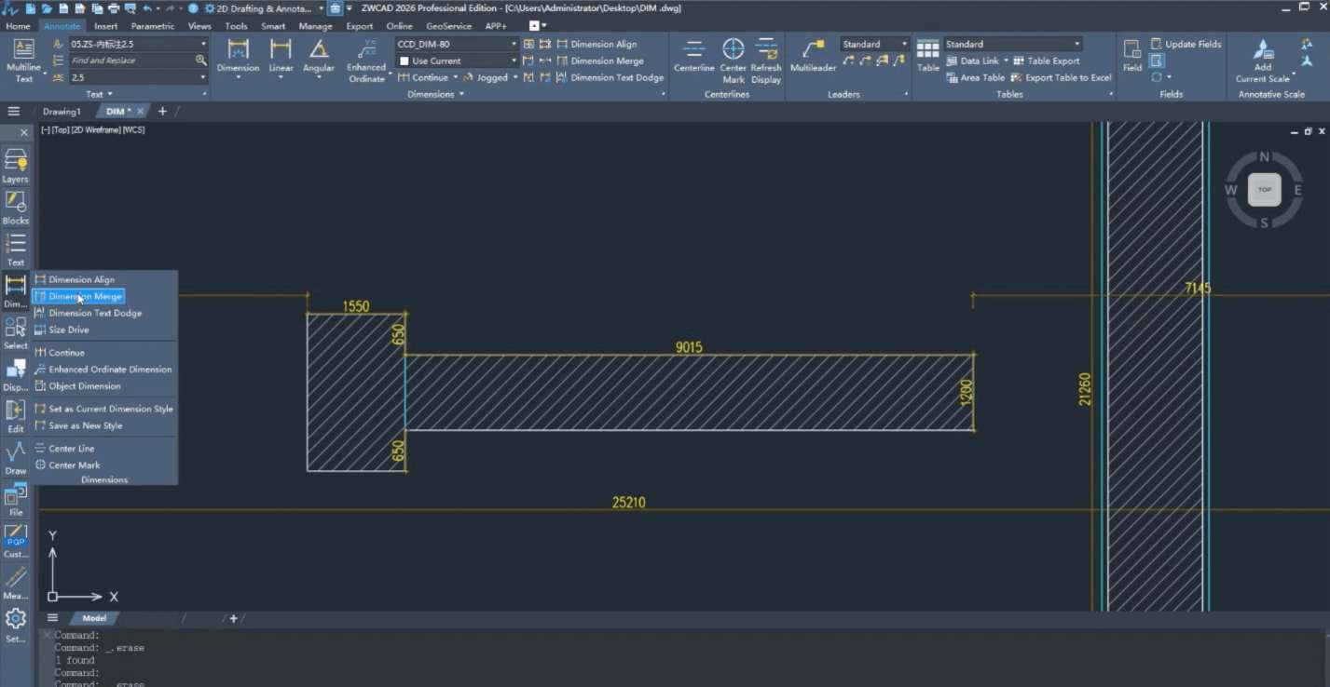Screen dimensions: 1330x687
Task: Click the Find and Replace text field
Action: (x=130, y=61)
